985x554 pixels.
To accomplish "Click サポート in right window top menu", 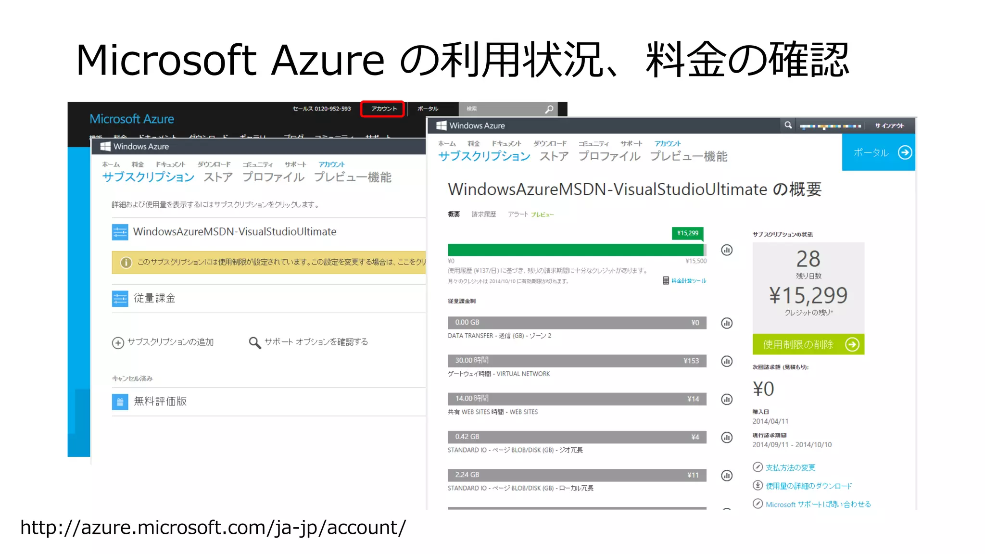I will [x=631, y=143].
